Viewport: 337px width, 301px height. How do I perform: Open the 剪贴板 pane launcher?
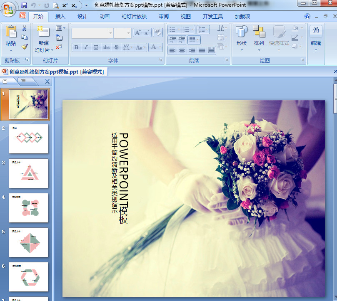point(27,59)
